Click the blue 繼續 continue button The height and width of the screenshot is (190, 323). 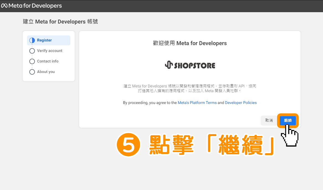(288, 120)
